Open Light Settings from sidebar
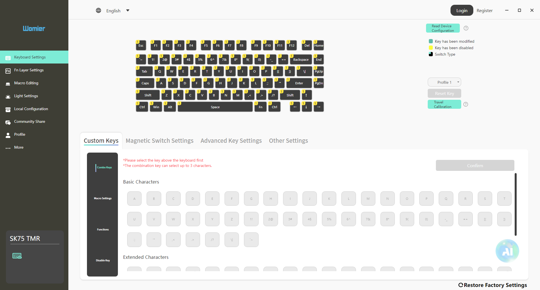Image resolution: width=540 pixels, height=290 pixels. point(26,96)
